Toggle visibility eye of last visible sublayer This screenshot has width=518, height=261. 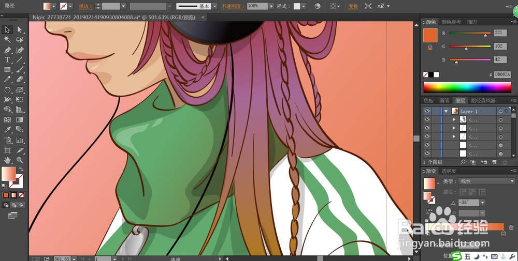pyautogui.click(x=427, y=153)
